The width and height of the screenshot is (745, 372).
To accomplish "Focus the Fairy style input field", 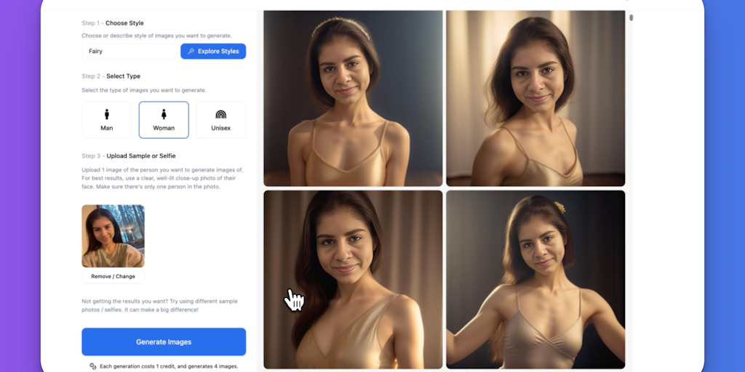I will click(x=130, y=52).
